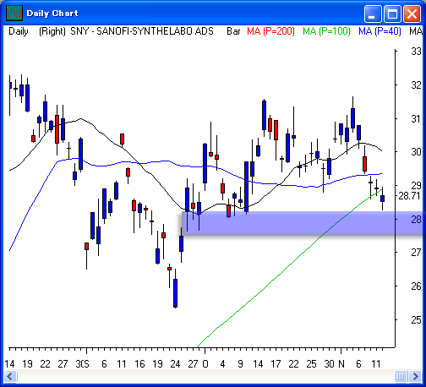Click the date label 24 on time axis
426x387 pixels.
click(175, 364)
